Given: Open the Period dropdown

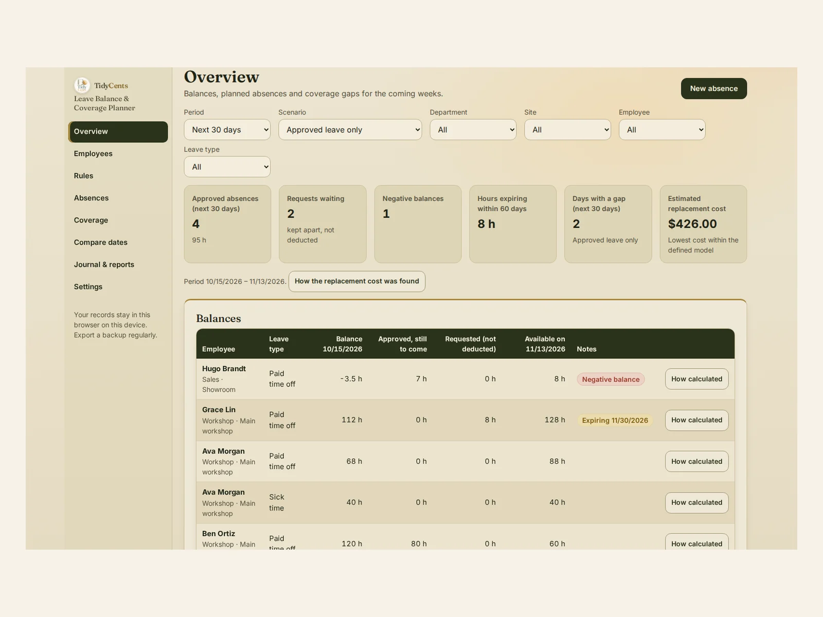Looking at the screenshot, I should (227, 130).
